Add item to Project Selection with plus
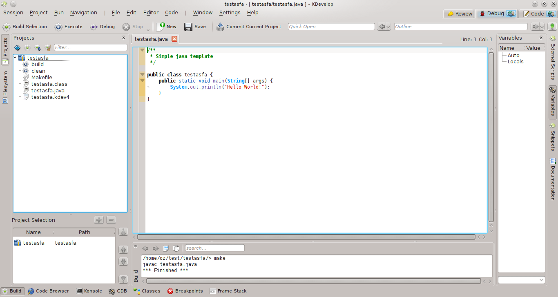The image size is (558, 297). [99, 220]
